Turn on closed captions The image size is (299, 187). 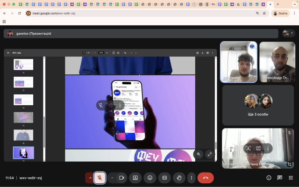164,178
